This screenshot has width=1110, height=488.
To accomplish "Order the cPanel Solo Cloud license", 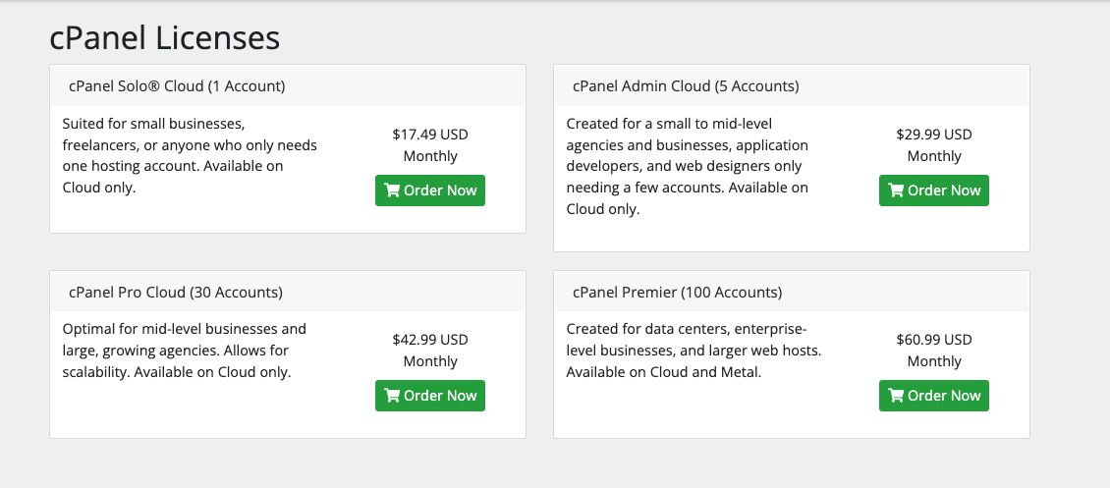I will [x=429, y=190].
